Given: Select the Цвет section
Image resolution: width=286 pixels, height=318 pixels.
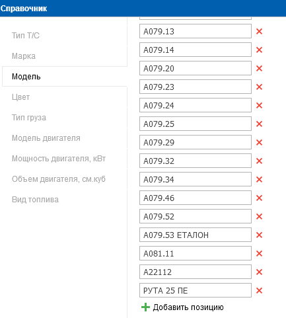Looking at the screenshot, I should tap(20, 97).
